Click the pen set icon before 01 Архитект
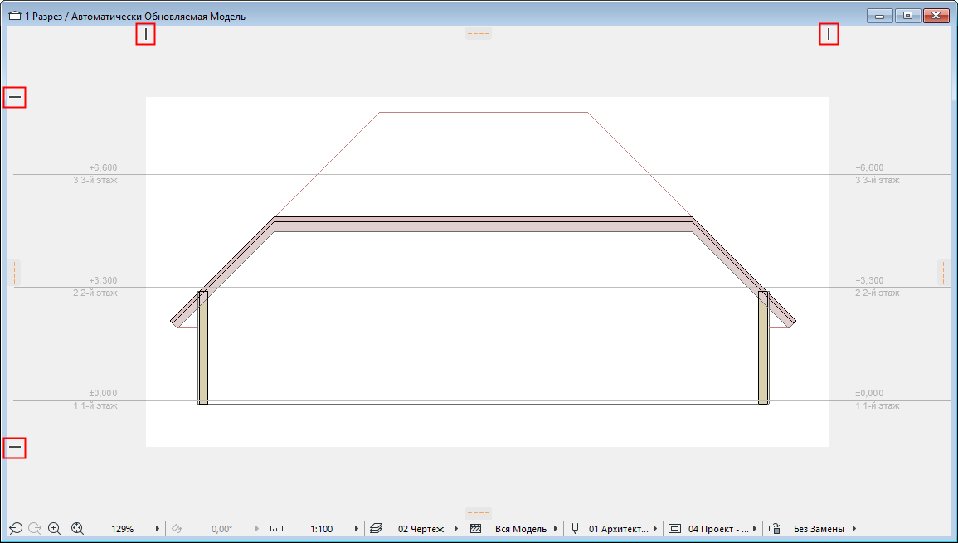Screen dimensions: 958x543 [x=575, y=528]
